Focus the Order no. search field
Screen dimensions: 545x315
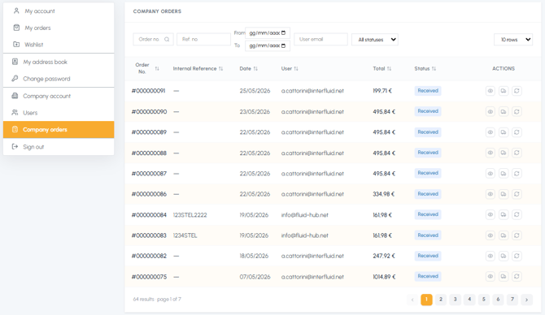(153, 39)
